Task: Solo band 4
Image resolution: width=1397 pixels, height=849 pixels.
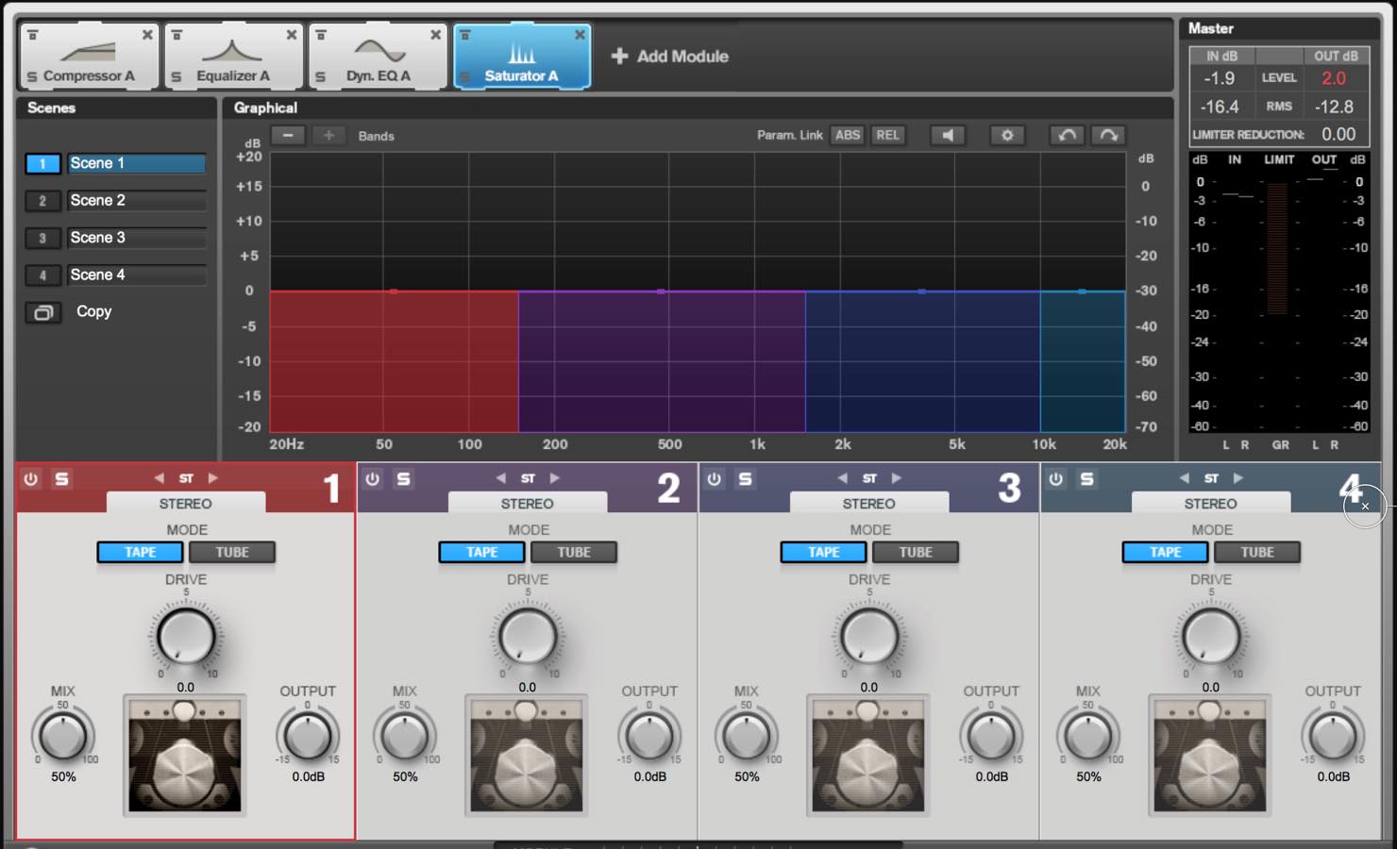Action: (1086, 479)
